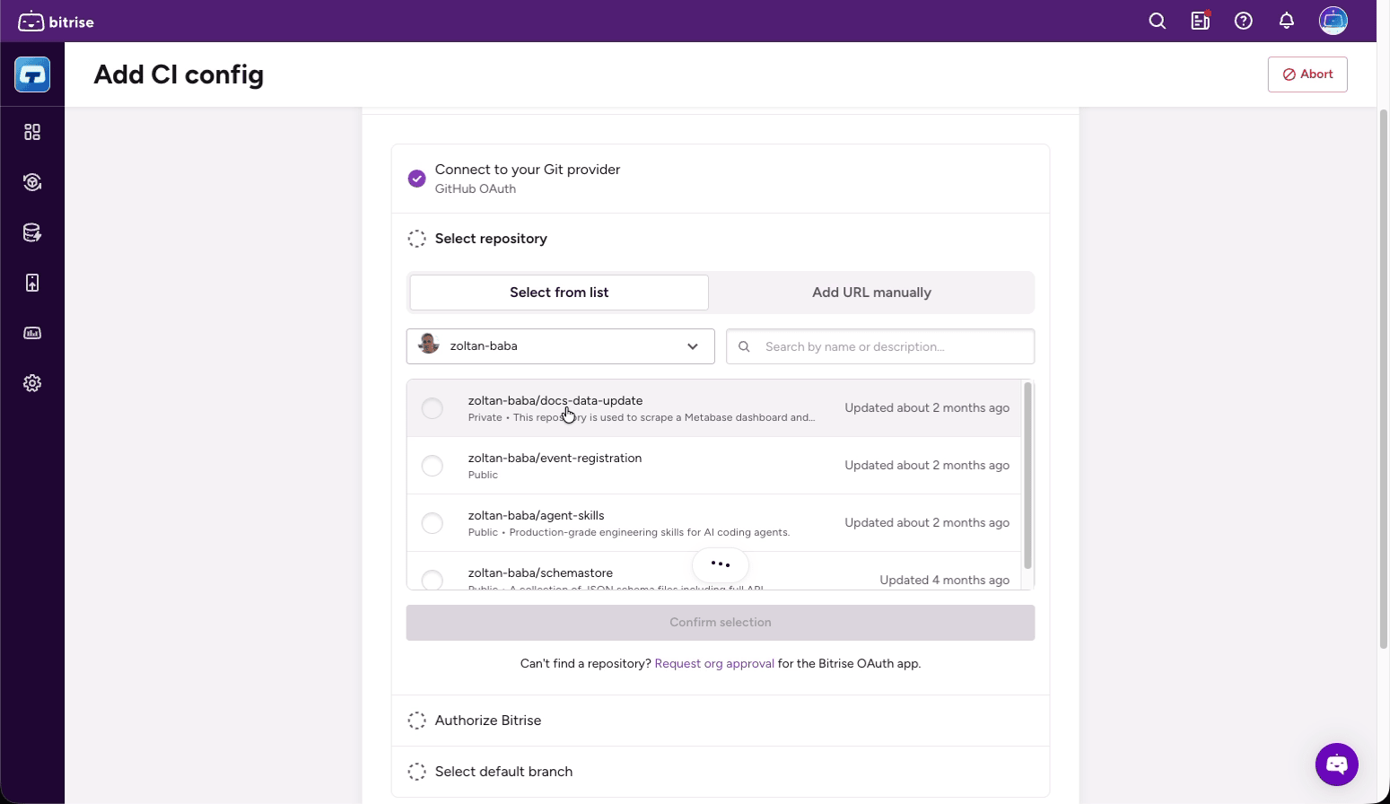The height and width of the screenshot is (804, 1390).
Task: Open the build cache database icon
Action: pos(32,232)
